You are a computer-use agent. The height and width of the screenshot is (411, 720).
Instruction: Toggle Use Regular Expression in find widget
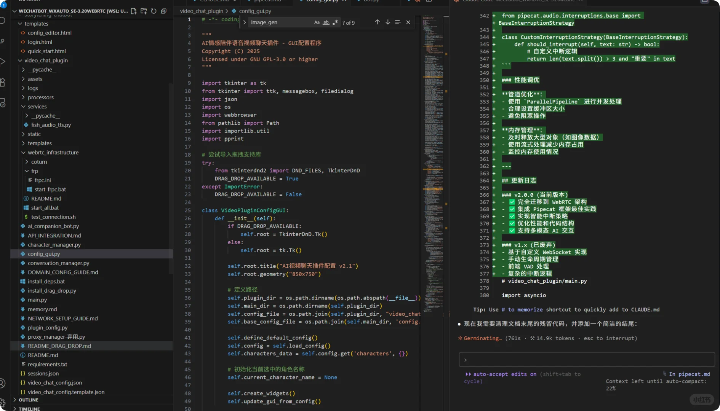pos(335,22)
